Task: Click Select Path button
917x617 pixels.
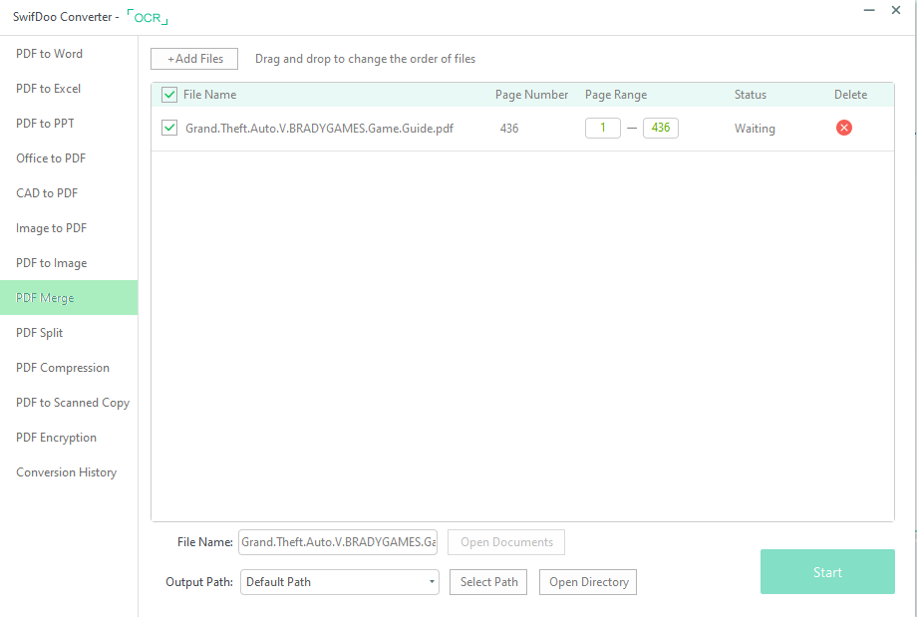Action: (488, 582)
